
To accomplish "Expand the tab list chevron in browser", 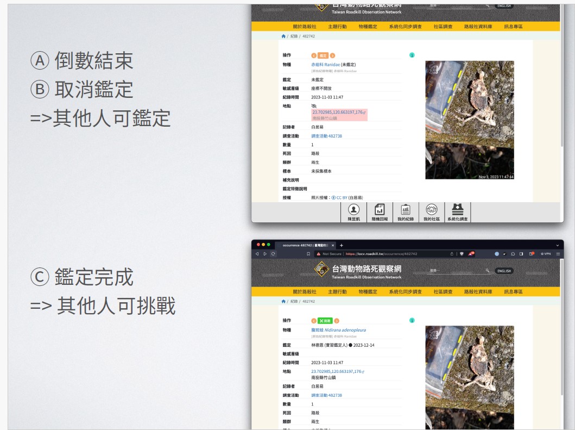I will (557, 245).
